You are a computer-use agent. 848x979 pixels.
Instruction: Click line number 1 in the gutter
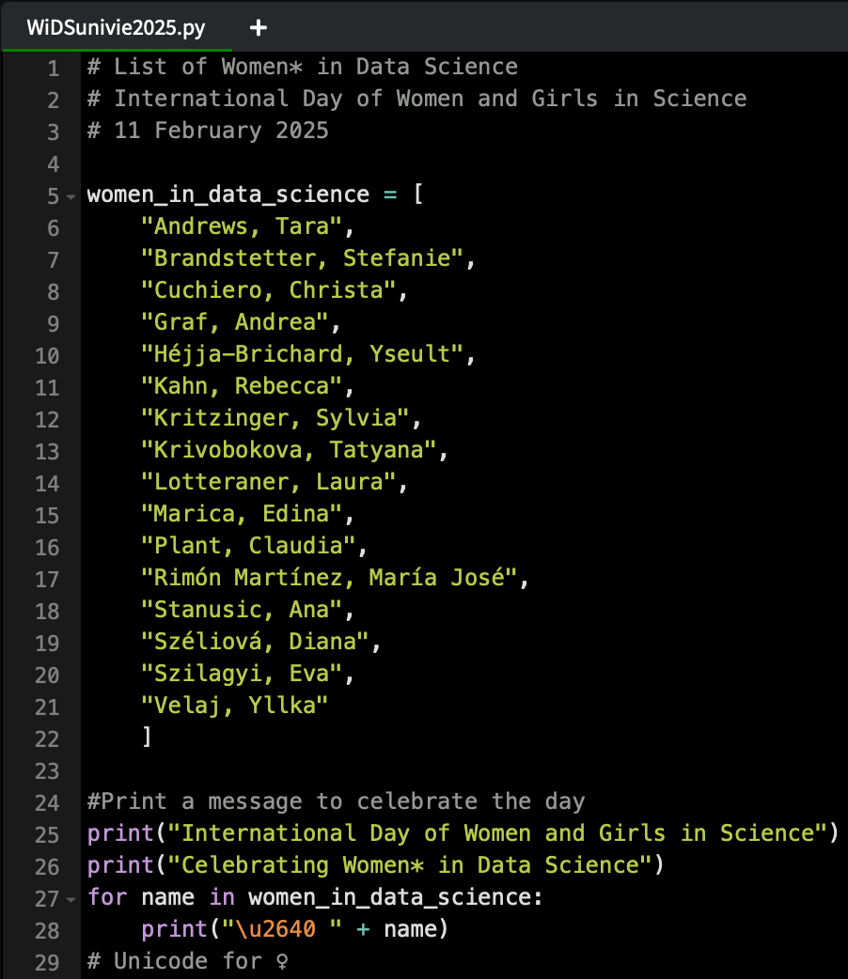click(x=53, y=68)
